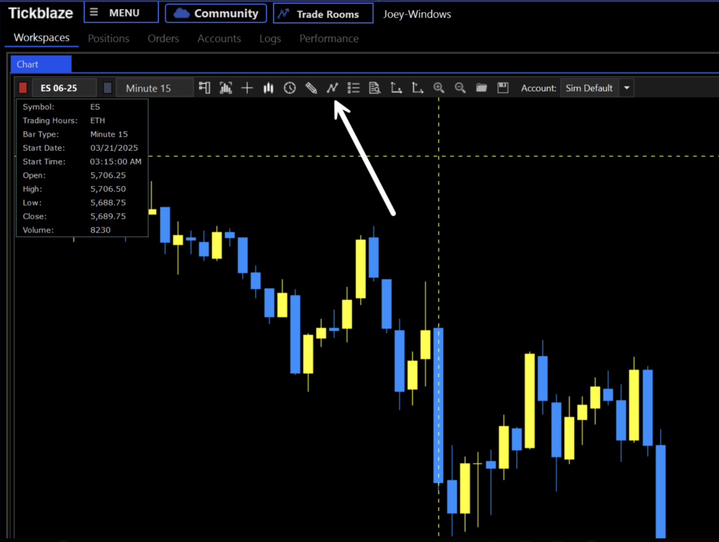Open the ES 06-25 symbol selector
719x542 pixels.
pos(64,87)
